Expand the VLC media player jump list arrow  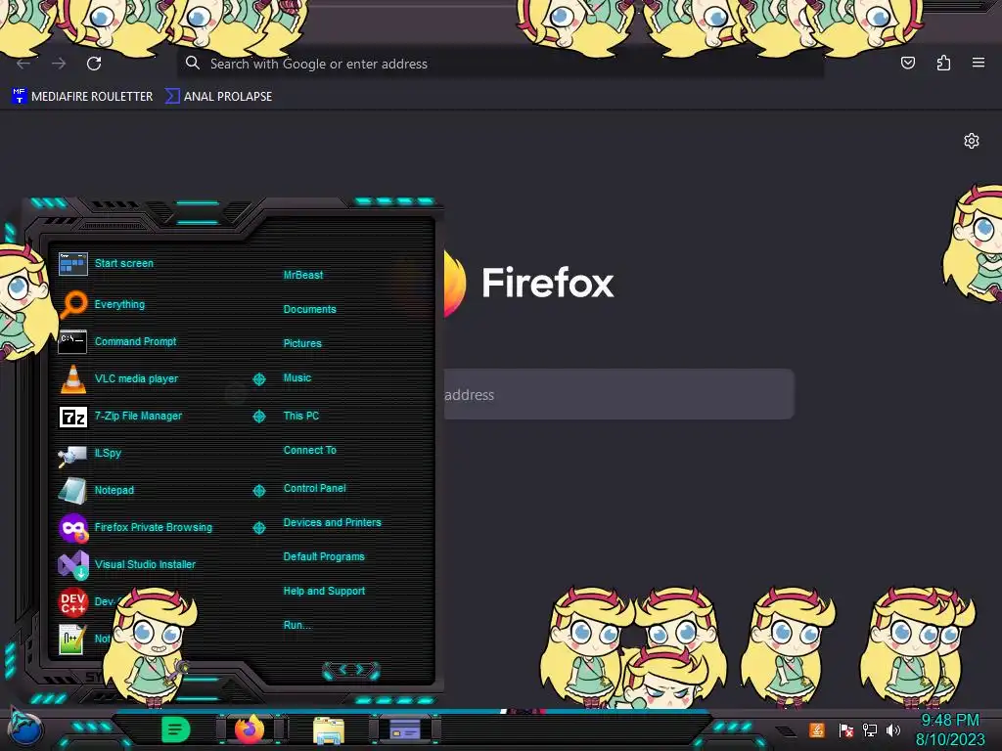(x=258, y=379)
